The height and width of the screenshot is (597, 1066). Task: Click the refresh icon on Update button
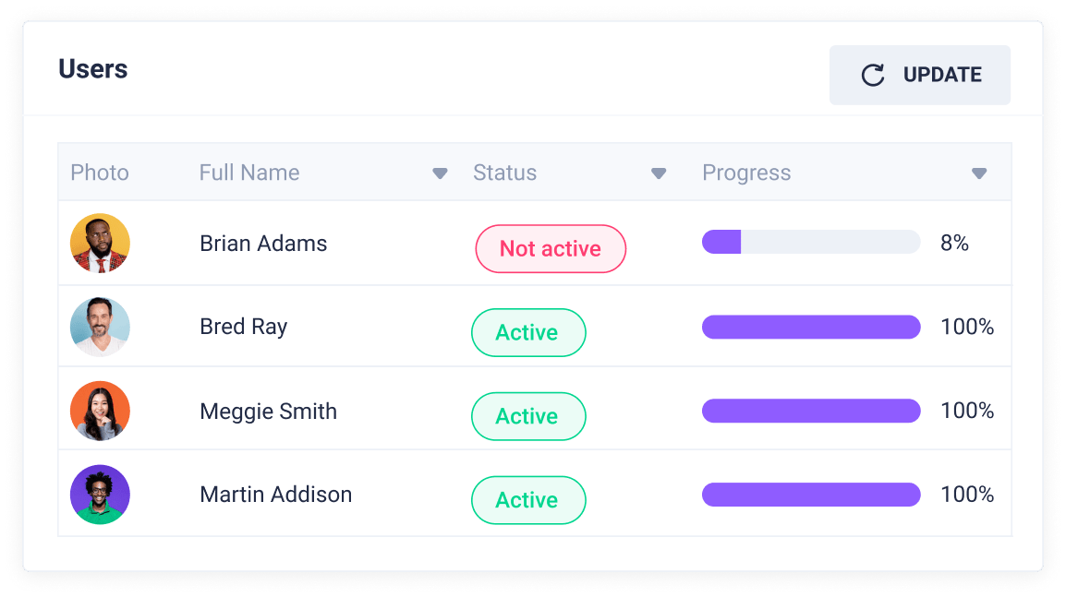(872, 75)
